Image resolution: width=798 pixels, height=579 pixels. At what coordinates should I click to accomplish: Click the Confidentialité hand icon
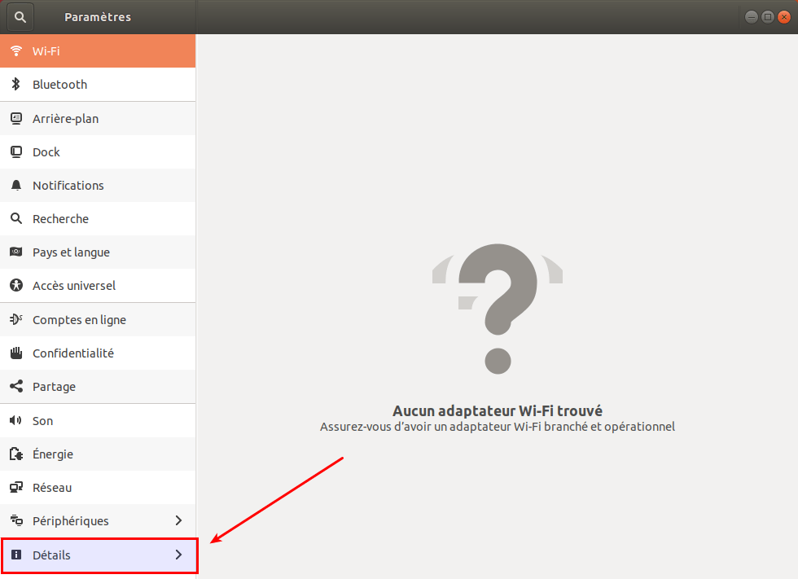[15, 353]
